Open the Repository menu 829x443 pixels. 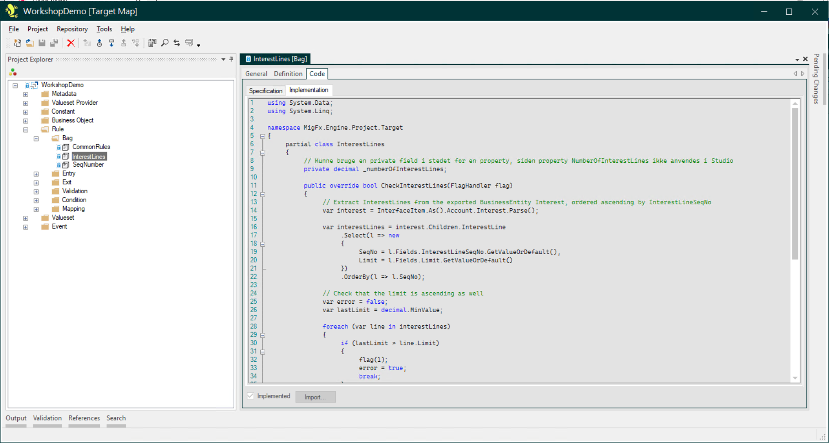(72, 29)
